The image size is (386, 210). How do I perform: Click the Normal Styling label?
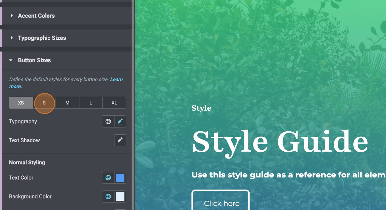pyautogui.click(x=27, y=162)
